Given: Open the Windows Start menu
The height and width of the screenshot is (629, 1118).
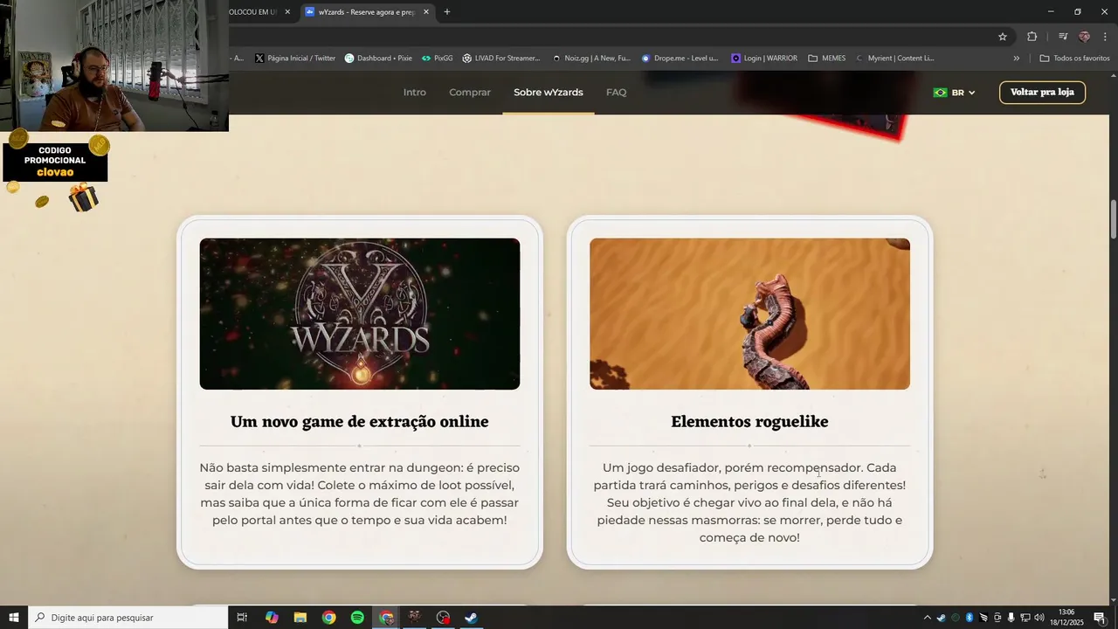Looking at the screenshot, I should [14, 618].
